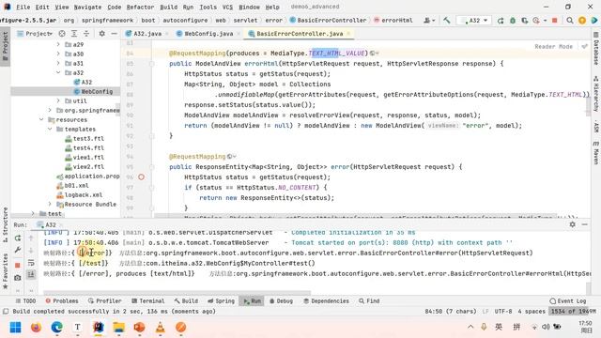Click Collapse All in Project panel
This screenshot has height=338, width=601.
click(86, 34)
